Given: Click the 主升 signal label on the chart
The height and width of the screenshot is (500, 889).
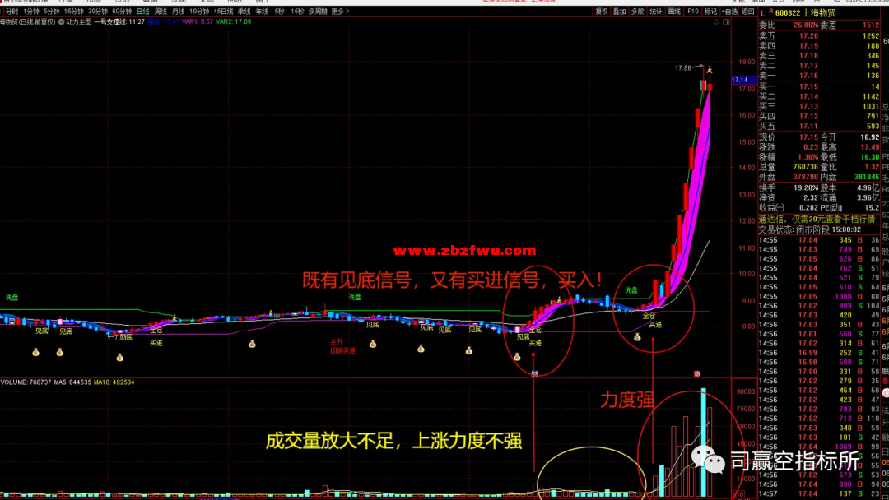Looking at the screenshot, I should (337, 342).
